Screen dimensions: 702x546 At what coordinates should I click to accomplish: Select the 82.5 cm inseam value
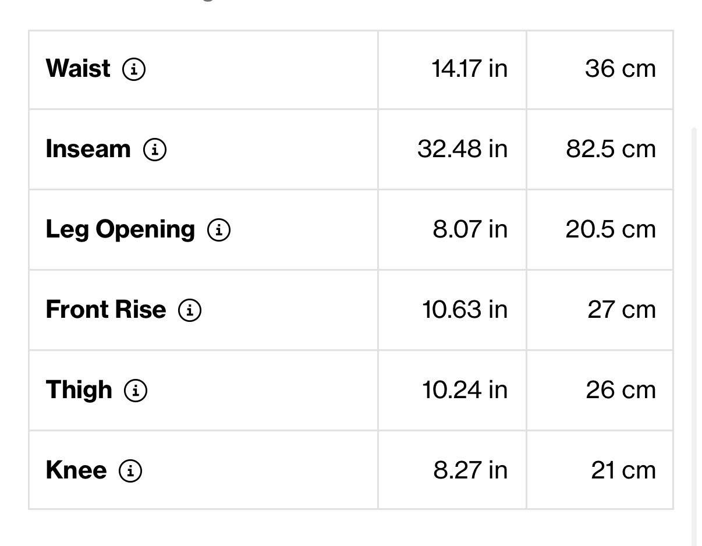pyautogui.click(x=611, y=149)
